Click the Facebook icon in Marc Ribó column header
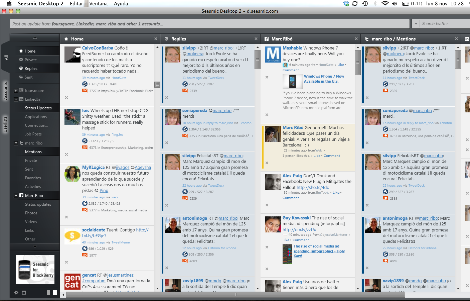The image size is (470, 301). coord(267,39)
